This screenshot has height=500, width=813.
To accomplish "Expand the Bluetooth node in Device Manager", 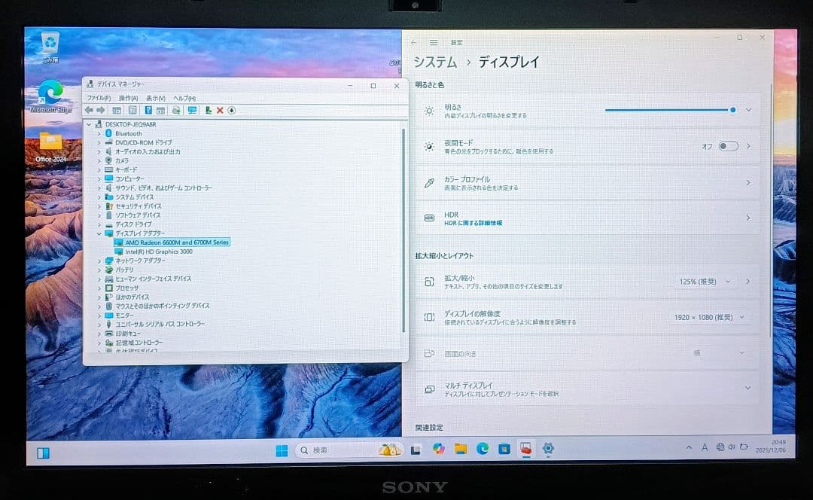I will (99, 133).
